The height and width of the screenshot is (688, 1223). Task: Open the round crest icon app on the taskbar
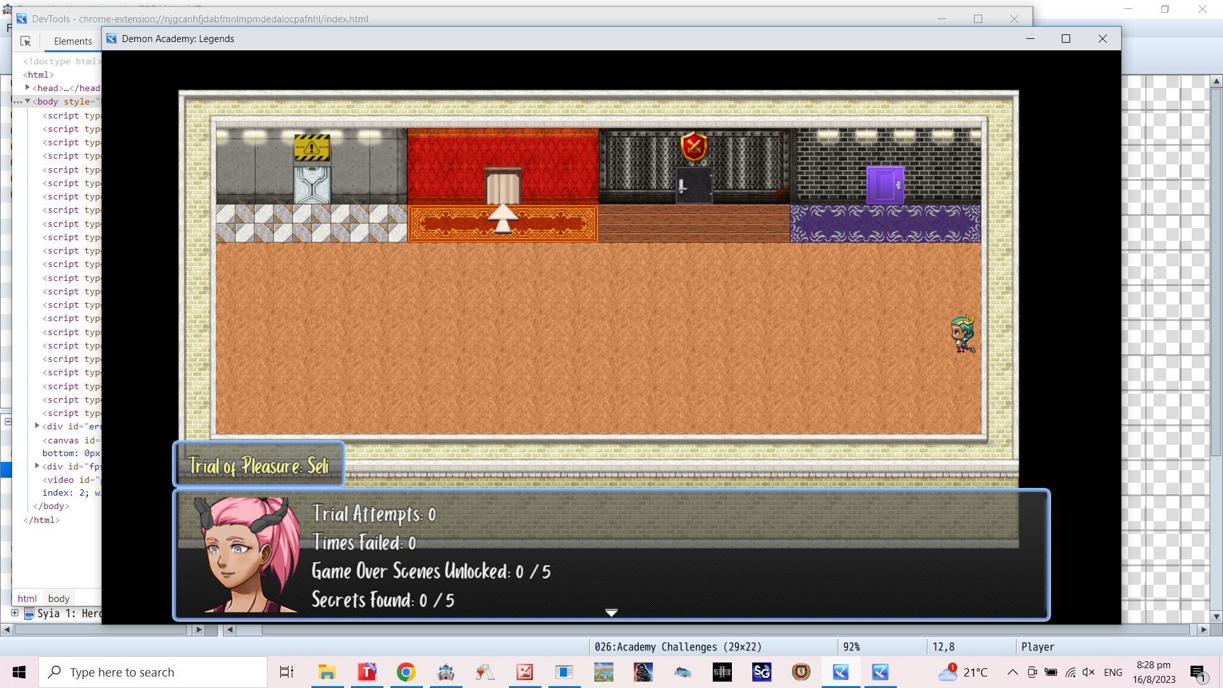click(x=801, y=672)
